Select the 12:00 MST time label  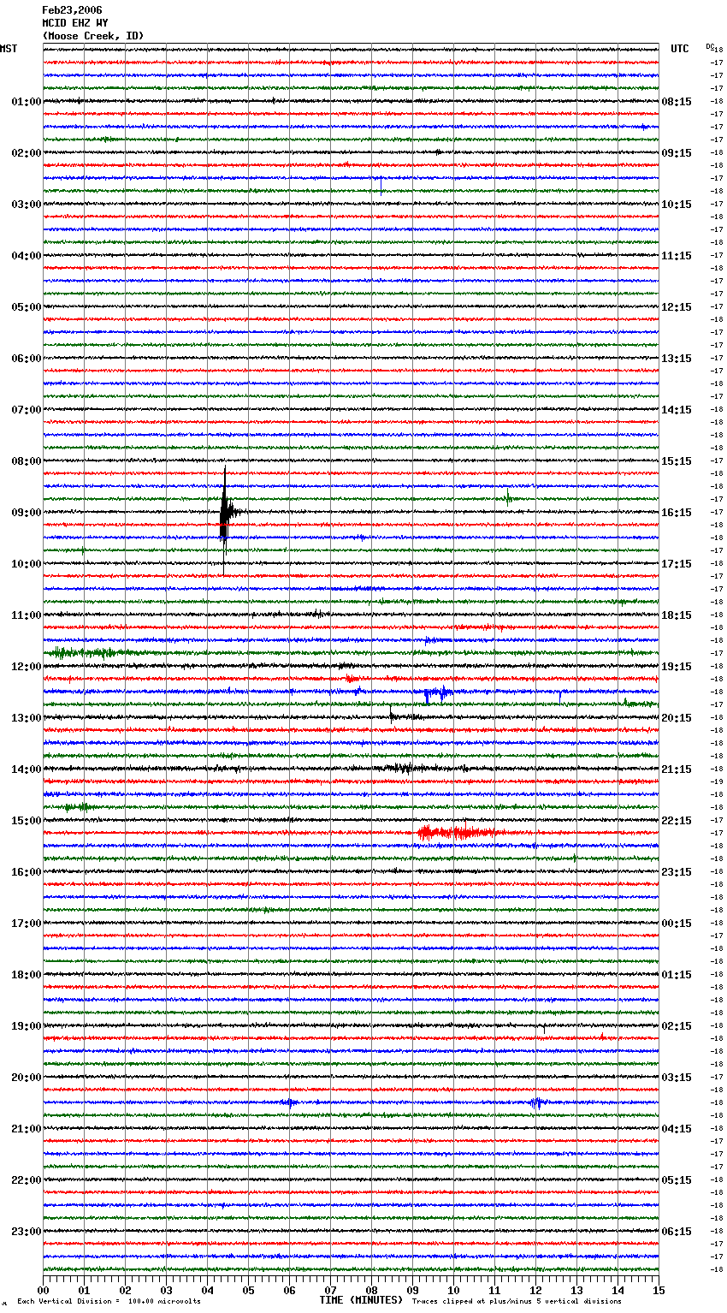coord(27,667)
